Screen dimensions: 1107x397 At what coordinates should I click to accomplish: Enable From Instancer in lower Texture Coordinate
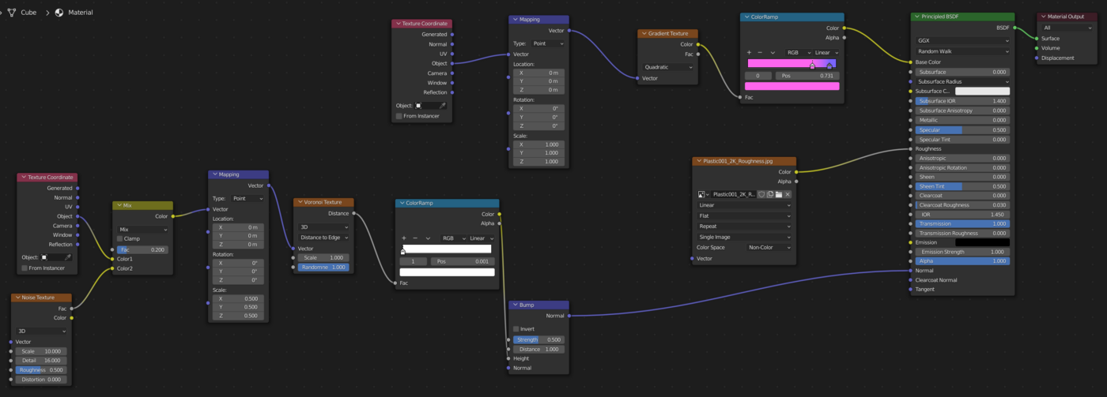[25, 268]
